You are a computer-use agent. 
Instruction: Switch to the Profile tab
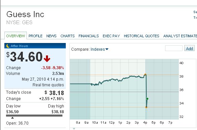pyautogui.click(x=36, y=36)
